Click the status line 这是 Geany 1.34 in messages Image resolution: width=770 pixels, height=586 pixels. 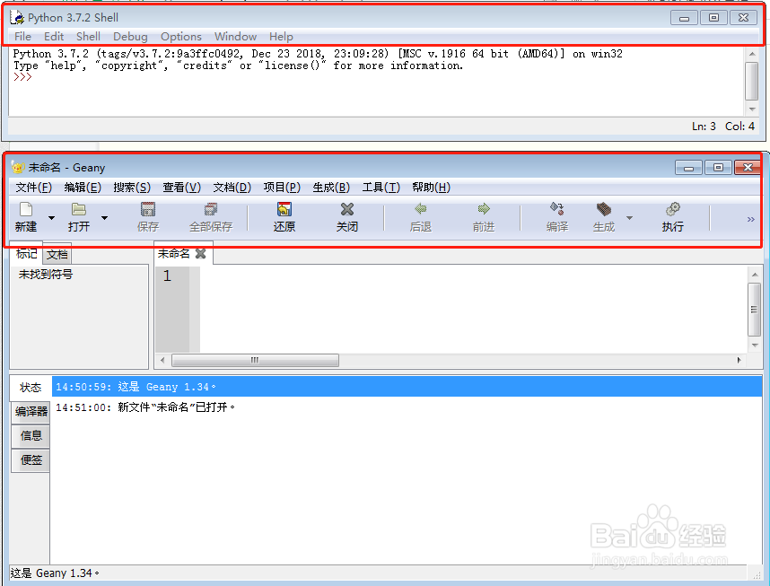[407, 387]
